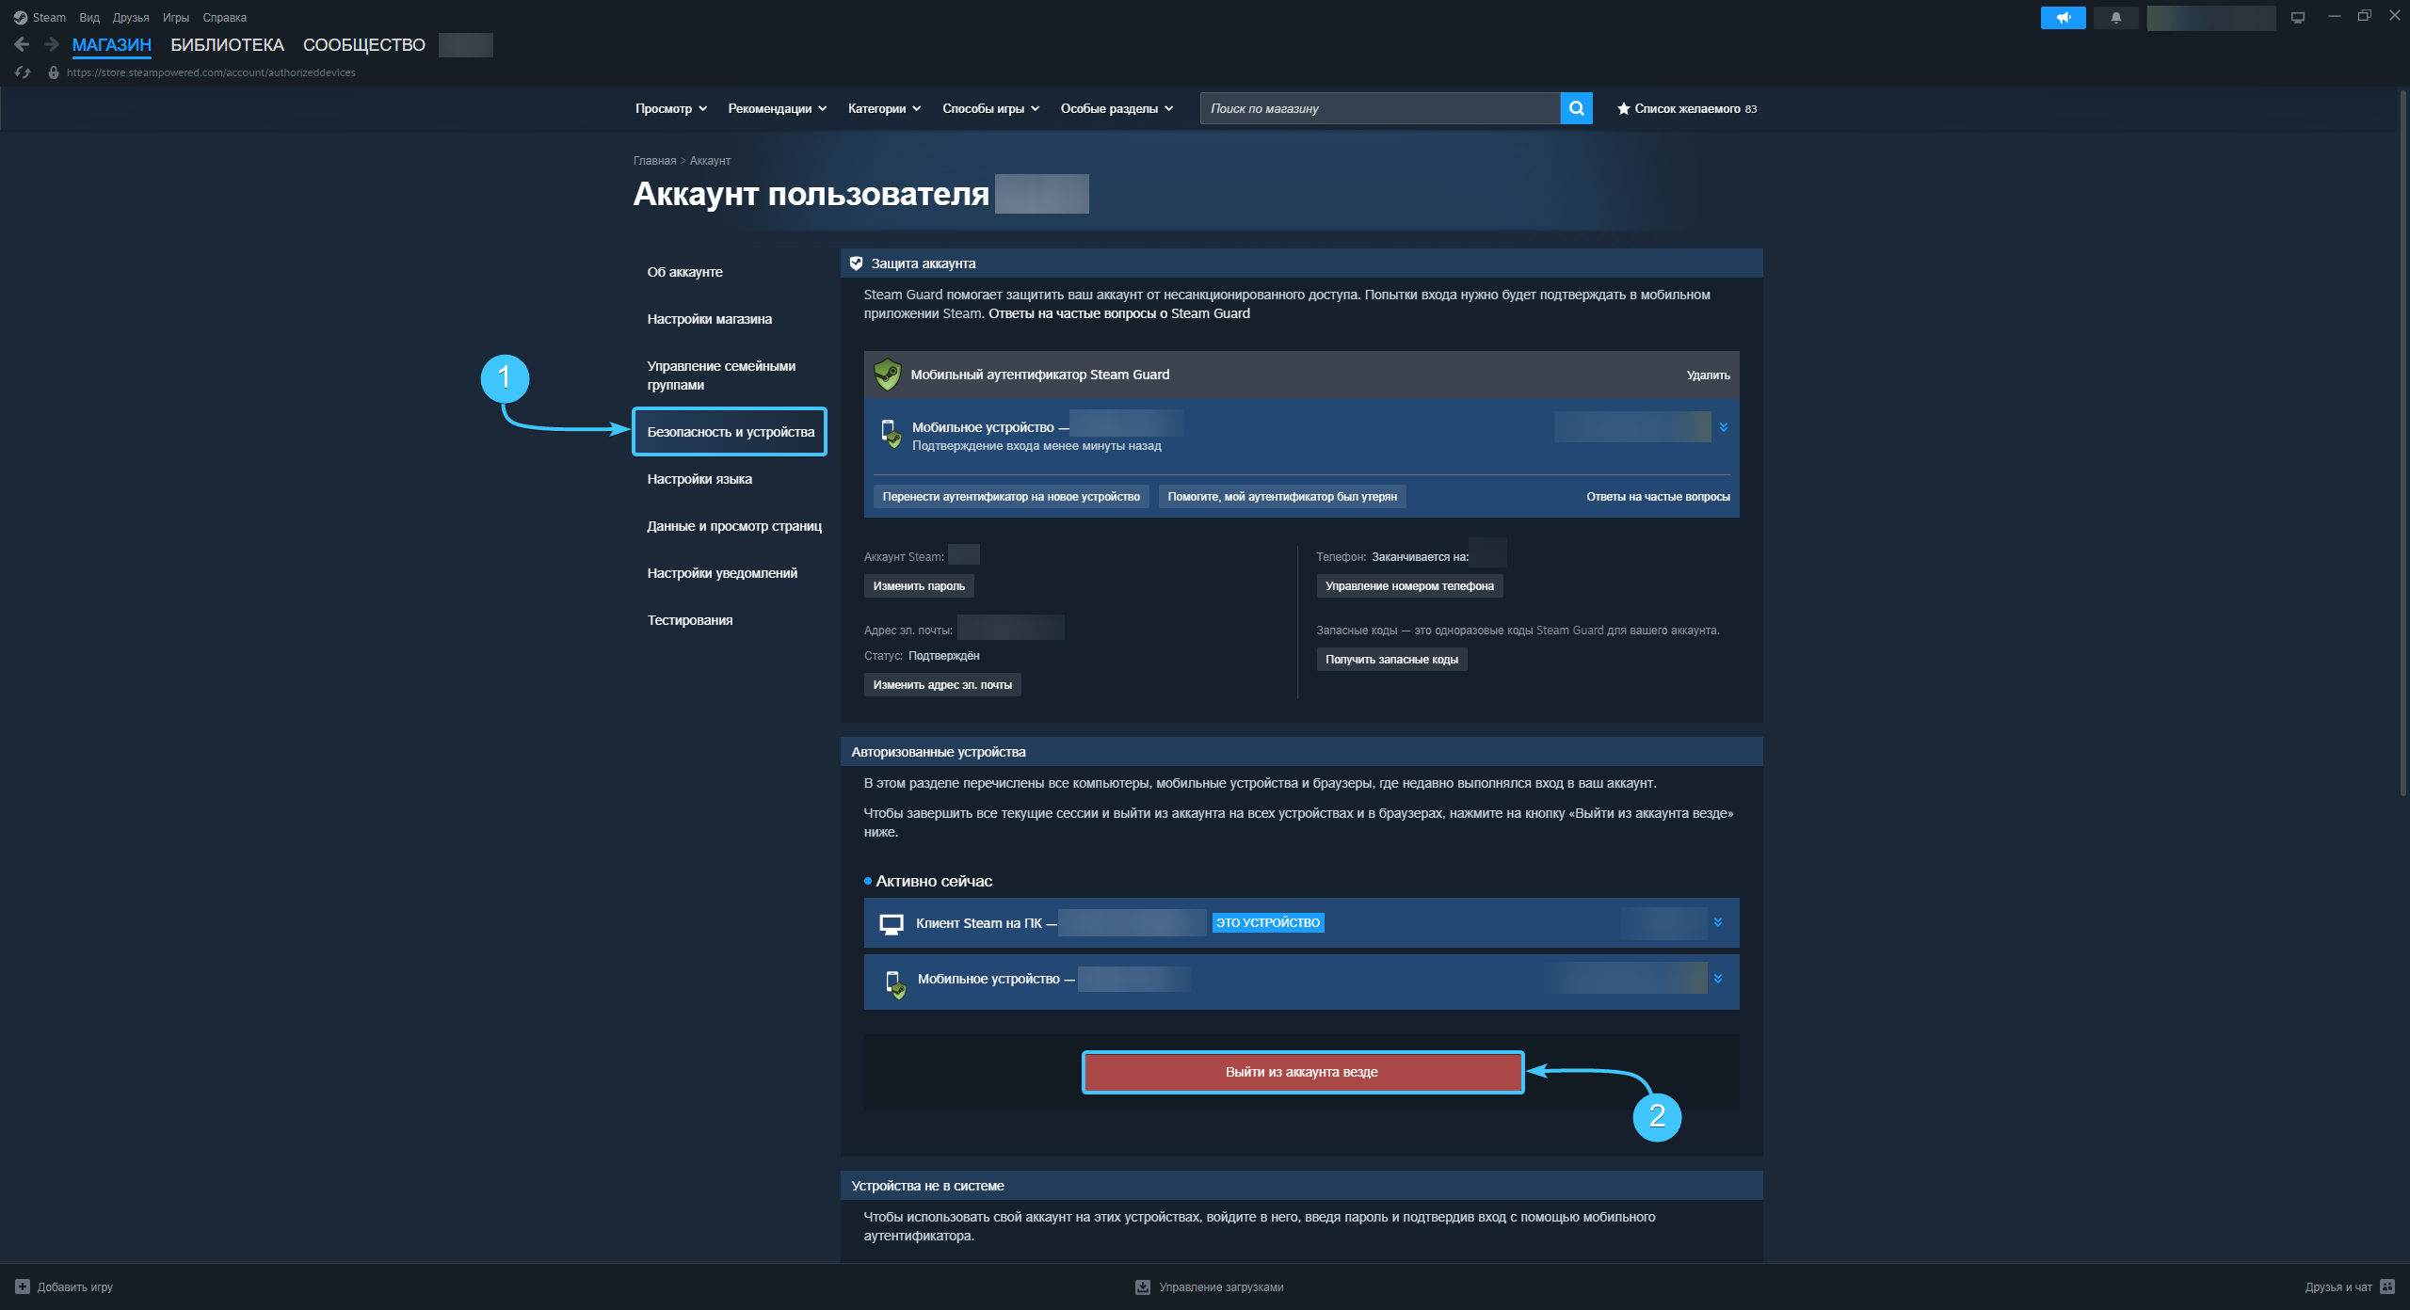Open the notifications bell
This screenshot has width=2410, height=1310.
2115,18
